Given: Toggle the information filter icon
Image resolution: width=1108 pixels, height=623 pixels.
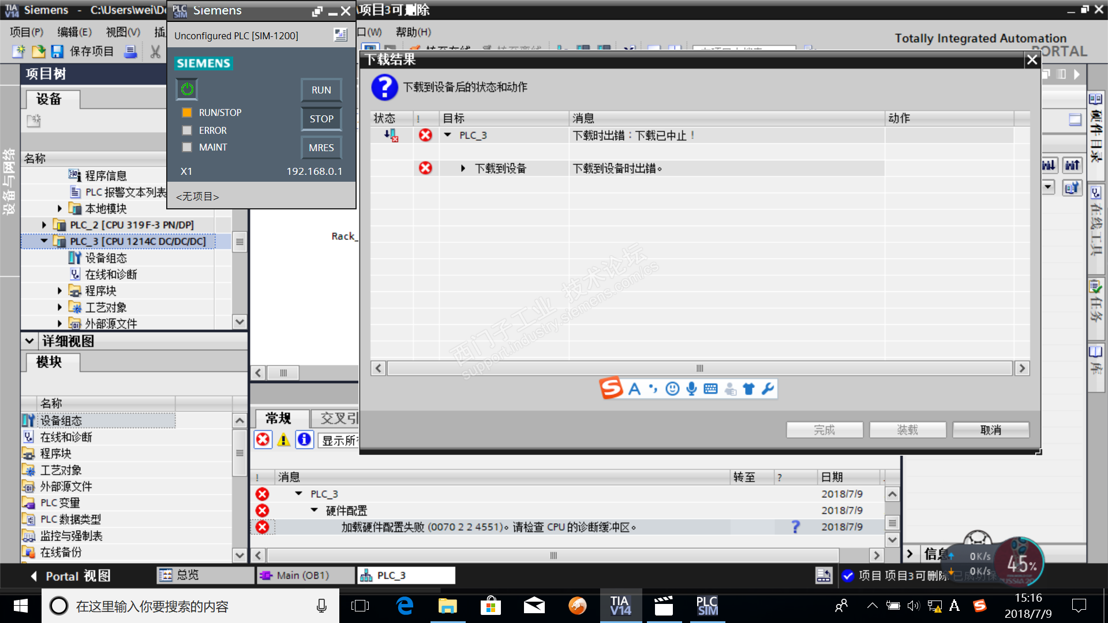Looking at the screenshot, I should [304, 440].
